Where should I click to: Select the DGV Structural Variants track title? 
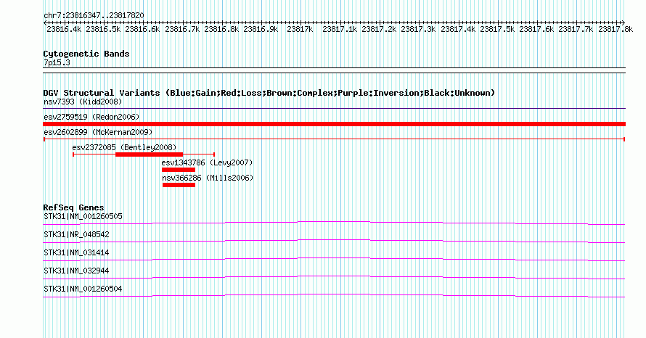[x=269, y=93]
